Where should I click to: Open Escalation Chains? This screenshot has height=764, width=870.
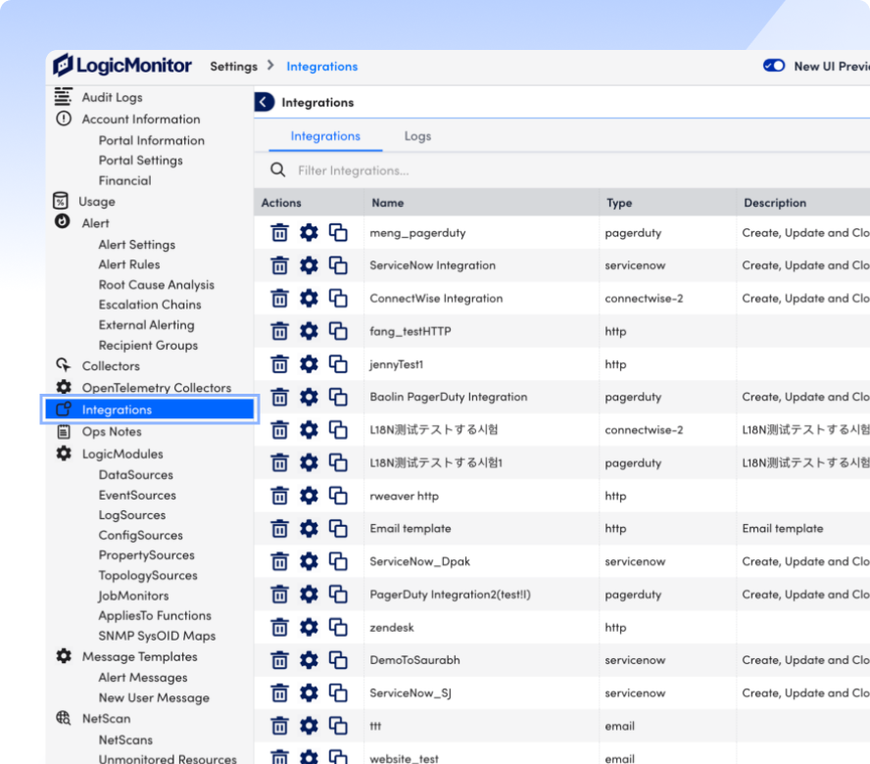tap(150, 305)
